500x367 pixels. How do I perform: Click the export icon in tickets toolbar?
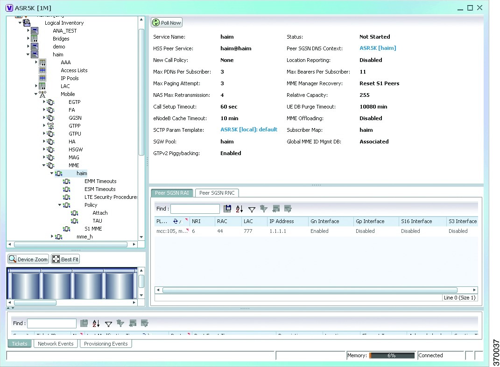pos(84,323)
